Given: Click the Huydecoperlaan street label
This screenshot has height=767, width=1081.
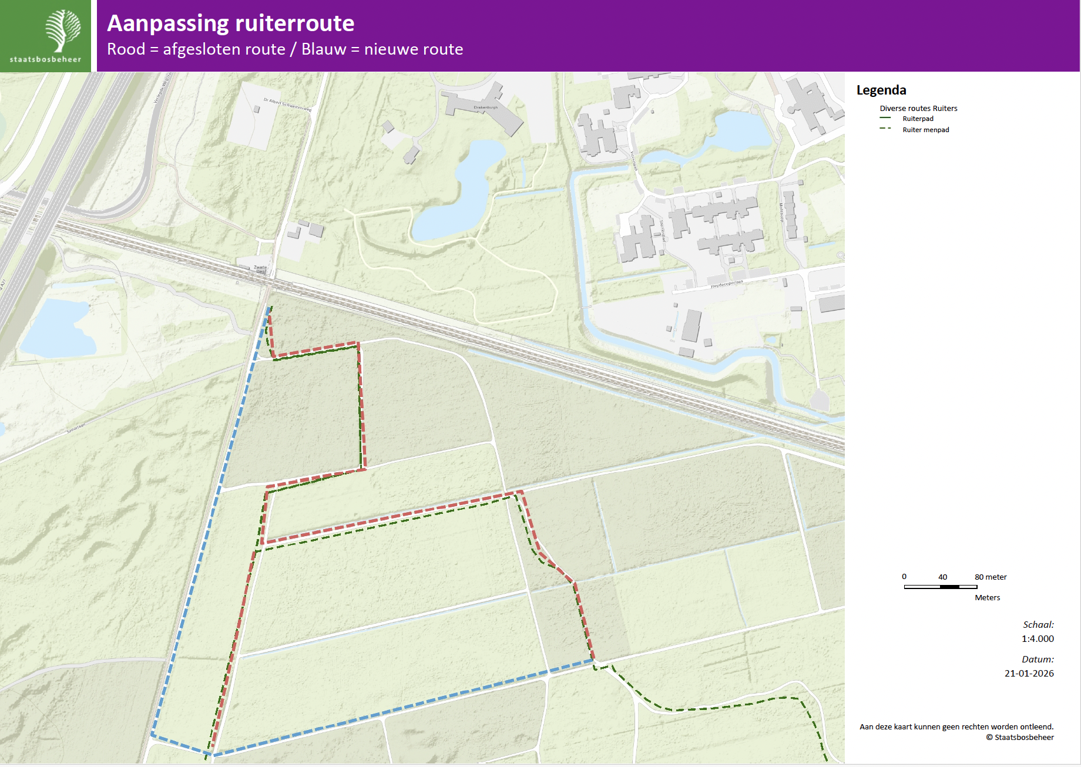Looking at the screenshot, I should [726, 284].
